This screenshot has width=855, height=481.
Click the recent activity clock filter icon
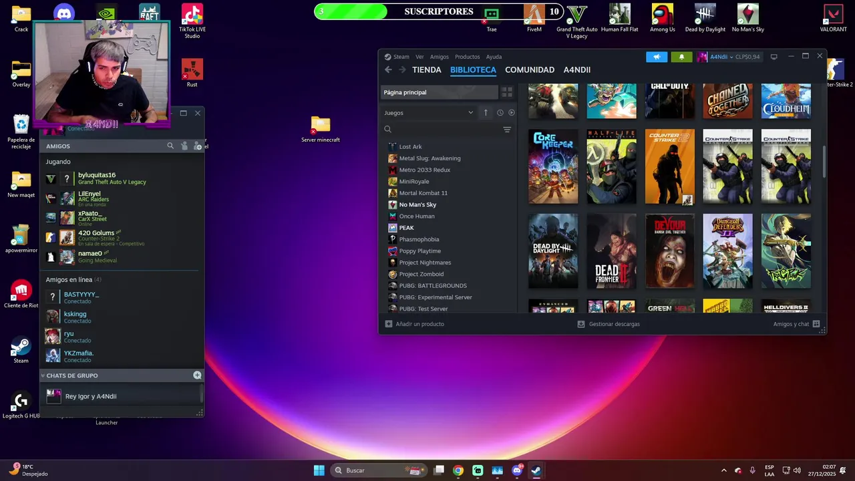point(500,112)
